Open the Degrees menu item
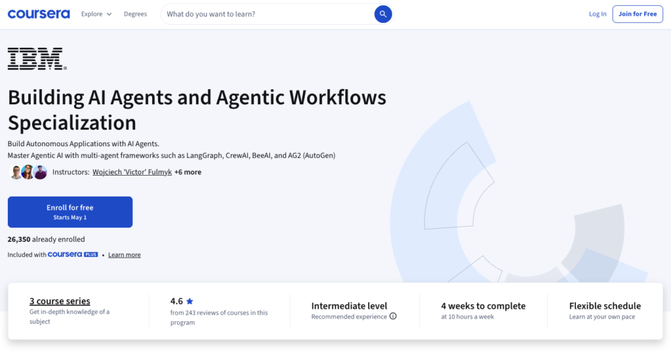Screen dimensions: 671x352 click(x=135, y=14)
